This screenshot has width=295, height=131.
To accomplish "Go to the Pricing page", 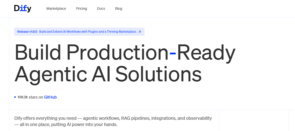I will pos(82,8).
